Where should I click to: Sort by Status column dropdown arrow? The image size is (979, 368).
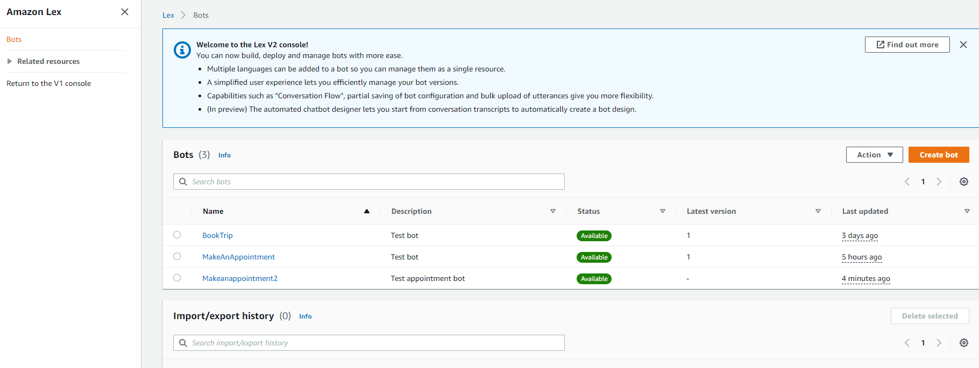[x=662, y=211]
